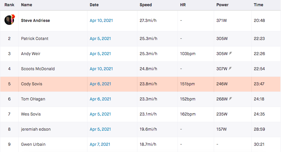Click Steve Andriese's avatar thumbnail

[x=9, y=20]
